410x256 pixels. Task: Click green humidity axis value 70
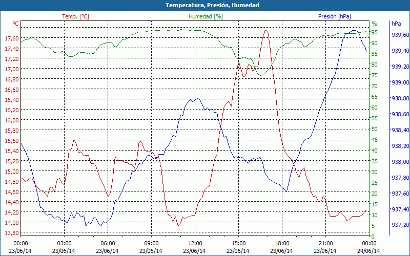point(375,86)
